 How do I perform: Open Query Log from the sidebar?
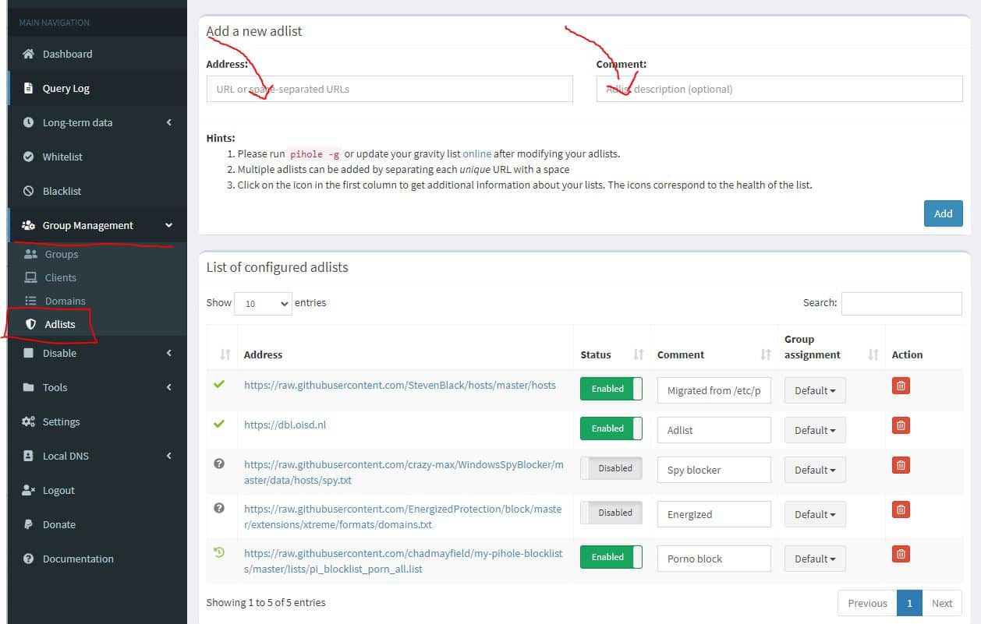(66, 88)
